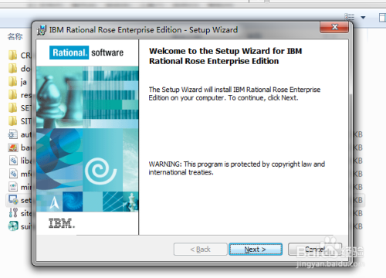This screenshot has width=386, height=278.
Task: Select the SE folder icon in Explorer
Action: [x=12, y=108]
